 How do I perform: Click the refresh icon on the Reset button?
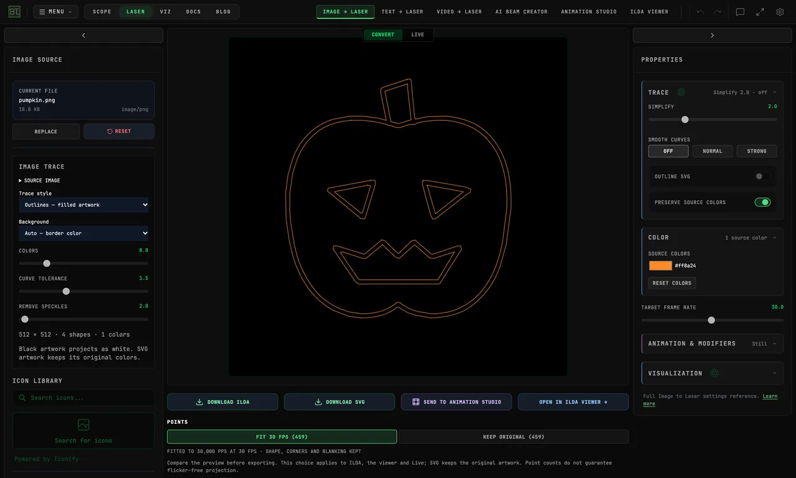pos(110,131)
